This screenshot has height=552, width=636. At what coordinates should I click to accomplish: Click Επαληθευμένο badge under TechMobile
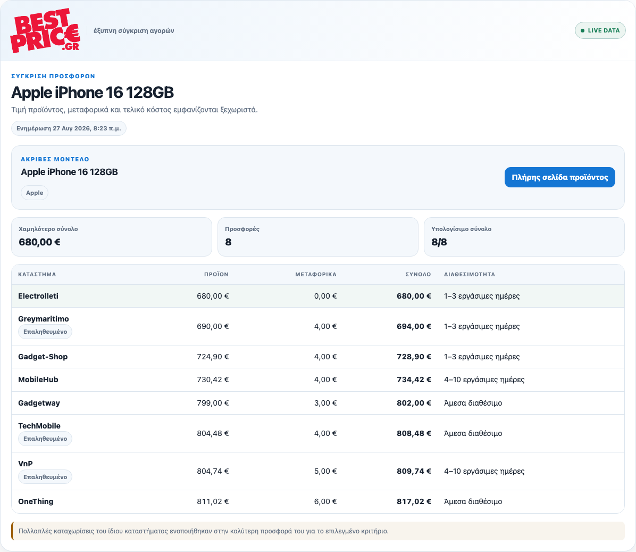(x=45, y=439)
